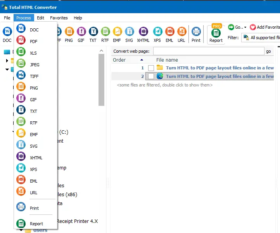This screenshot has height=233, width=280.
Task: Choose TXT in the Process menu
Action: coord(35,111)
